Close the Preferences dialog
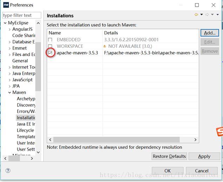The width and height of the screenshot is (223, 182). point(214,5)
